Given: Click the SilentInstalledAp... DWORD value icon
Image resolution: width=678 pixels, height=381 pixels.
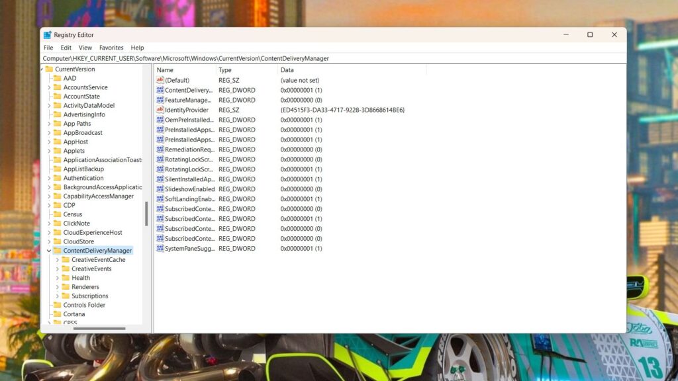Looking at the screenshot, I should 160,179.
